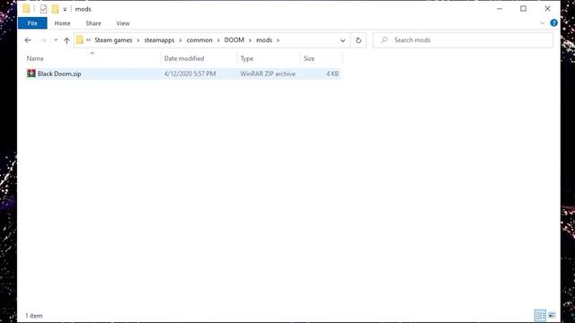Go up one folder level
The image size is (575, 323).
tap(66, 40)
